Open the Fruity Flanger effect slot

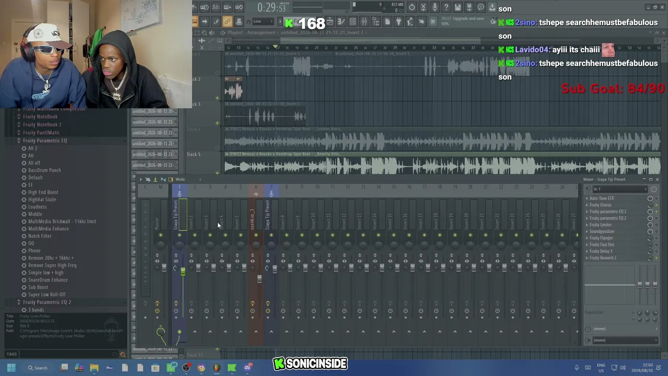click(601, 238)
